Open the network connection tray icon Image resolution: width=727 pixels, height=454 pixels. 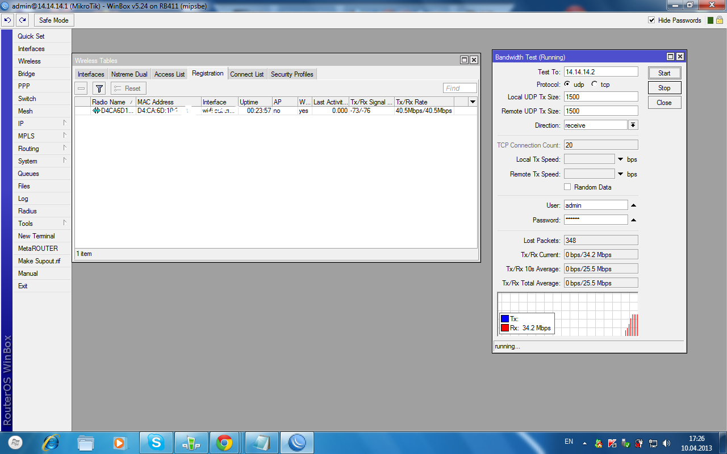653,443
